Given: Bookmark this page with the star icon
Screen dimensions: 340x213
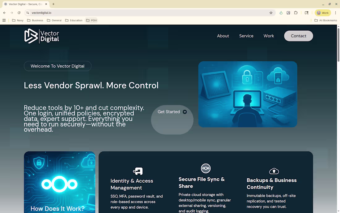Looking at the screenshot, I should [x=271, y=13].
